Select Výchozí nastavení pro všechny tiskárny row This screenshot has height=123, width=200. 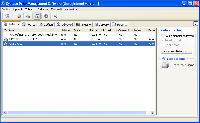[79, 35]
